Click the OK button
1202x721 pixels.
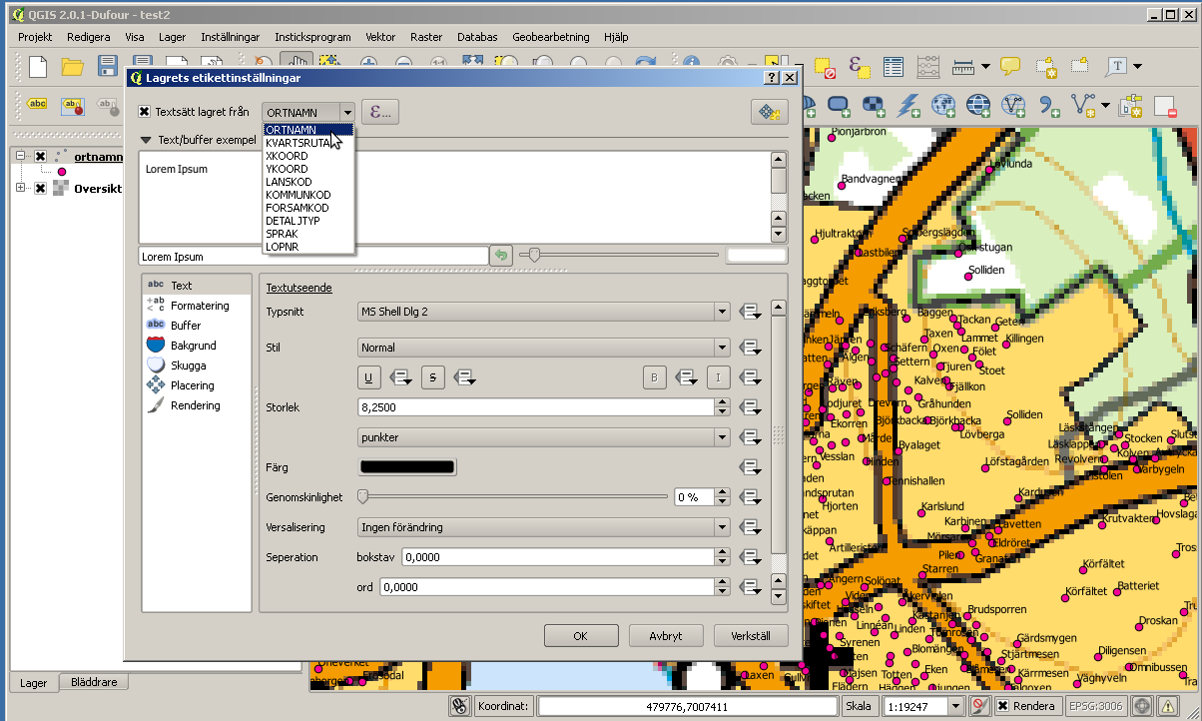tap(580, 635)
